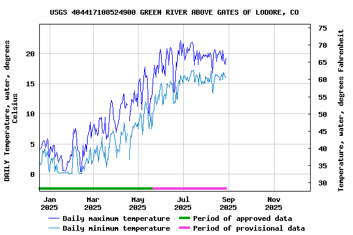Click 'Daily minimum temperature' legend text
The image size is (353, 235).
click(116, 228)
